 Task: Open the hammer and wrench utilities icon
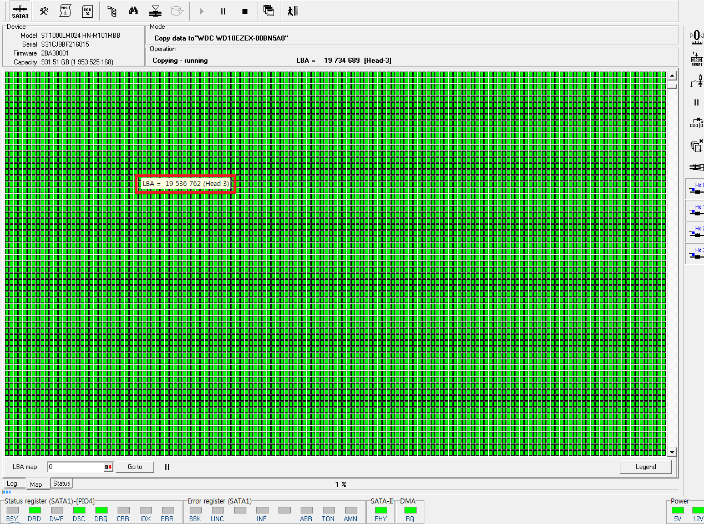click(x=44, y=11)
